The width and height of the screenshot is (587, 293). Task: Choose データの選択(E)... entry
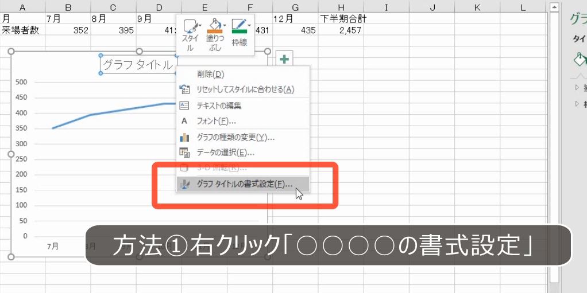243,153
